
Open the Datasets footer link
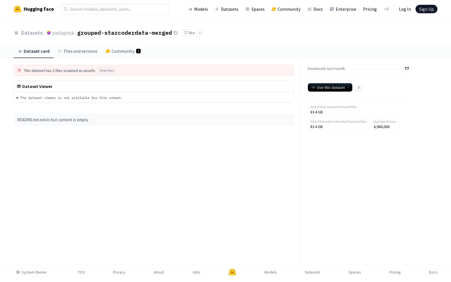tap(313, 272)
